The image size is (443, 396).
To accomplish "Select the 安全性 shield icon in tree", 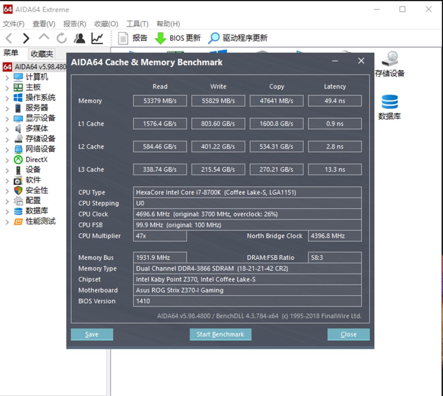I will click(x=18, y=190).
